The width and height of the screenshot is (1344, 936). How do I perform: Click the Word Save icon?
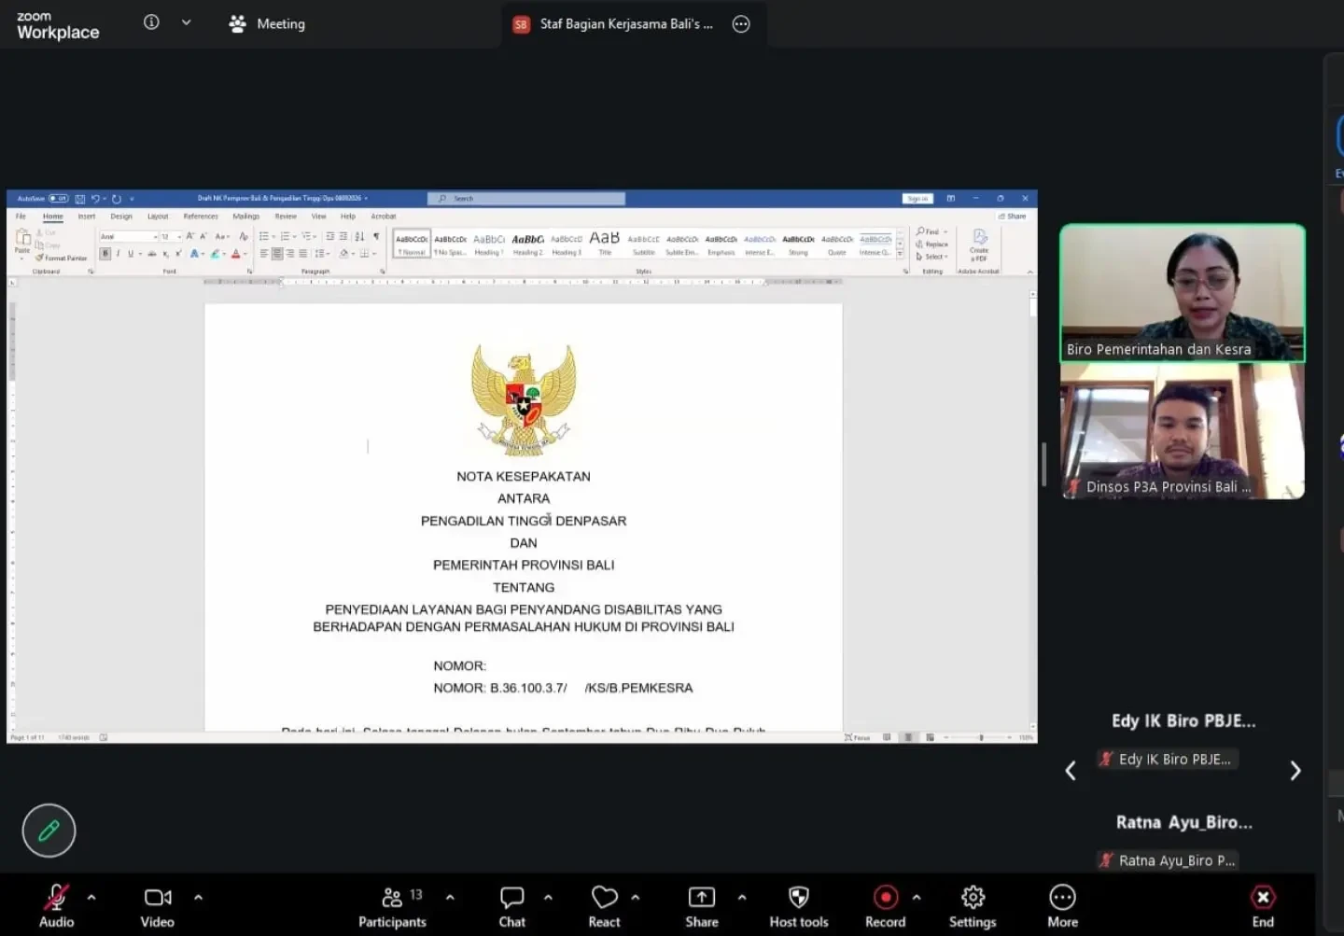[80, 199]
